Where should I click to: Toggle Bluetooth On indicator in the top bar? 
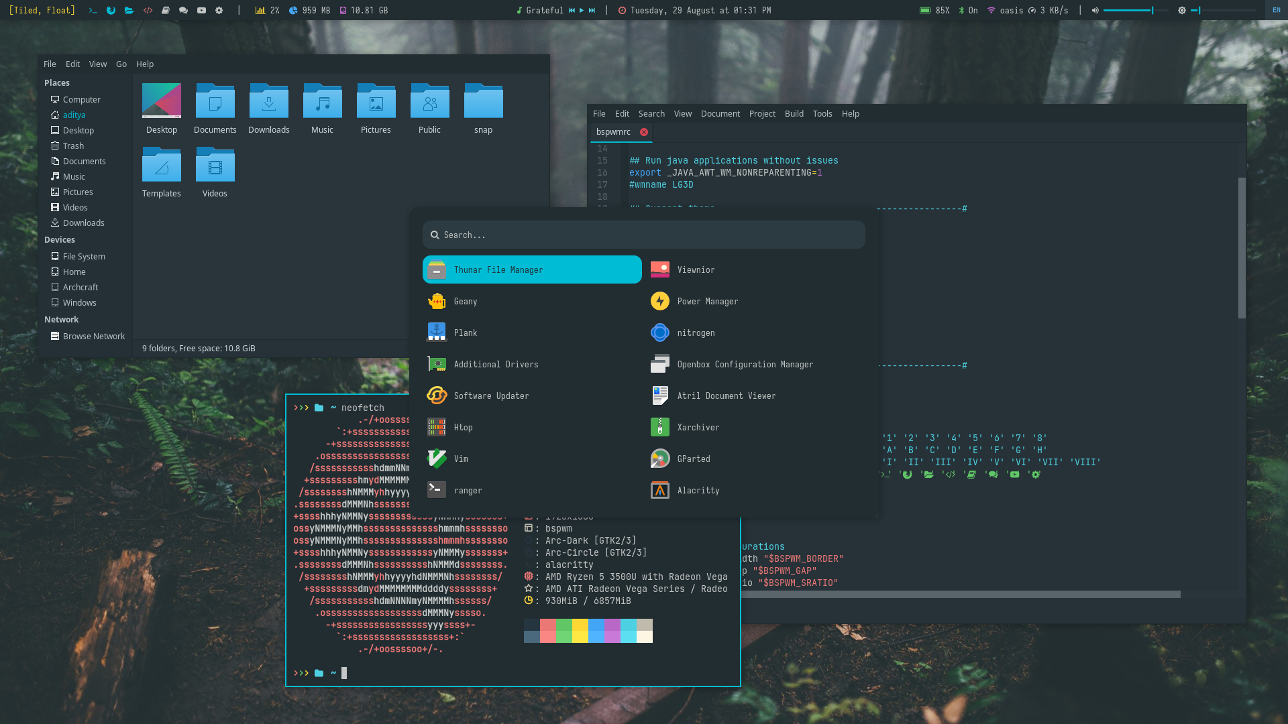[x=968, y=10]
